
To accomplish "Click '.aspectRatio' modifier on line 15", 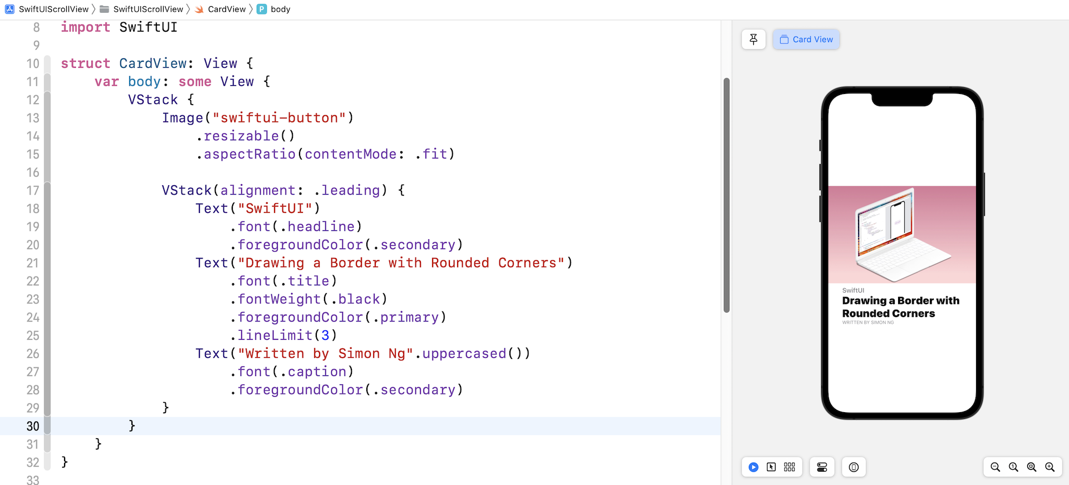I will click(246, 154).
